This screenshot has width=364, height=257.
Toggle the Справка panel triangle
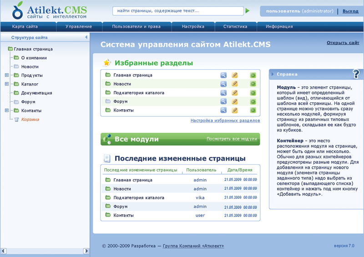click(x=273, y=74)
